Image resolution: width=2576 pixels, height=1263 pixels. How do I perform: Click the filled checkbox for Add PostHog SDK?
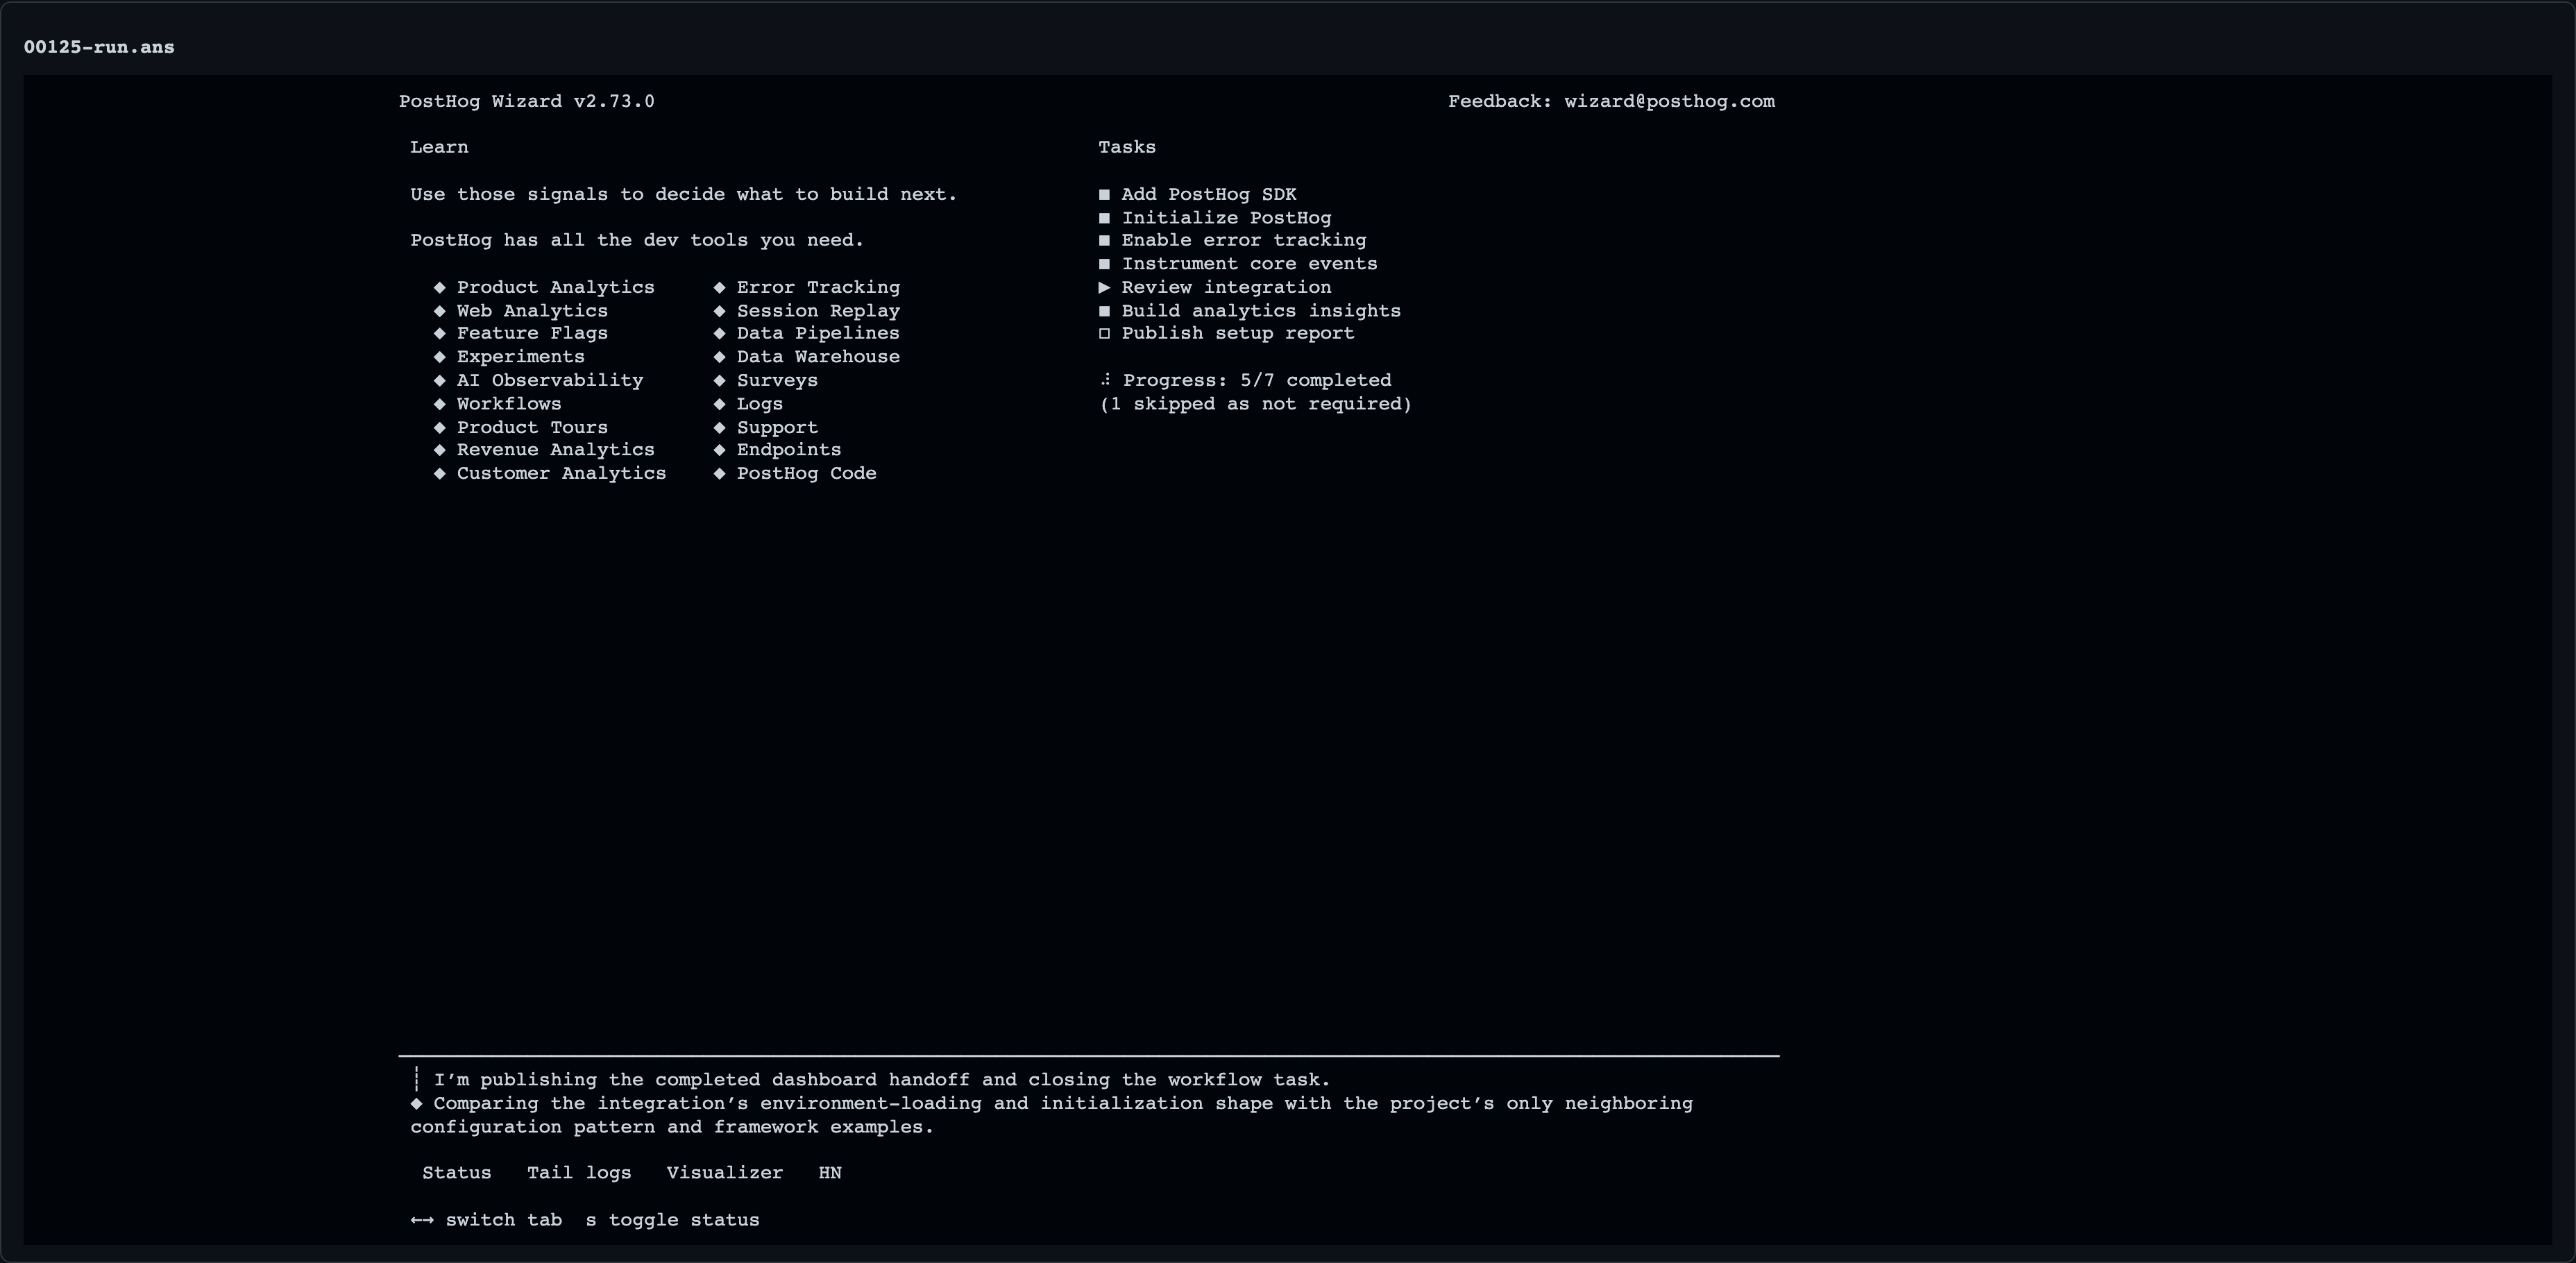[1105, 195]
